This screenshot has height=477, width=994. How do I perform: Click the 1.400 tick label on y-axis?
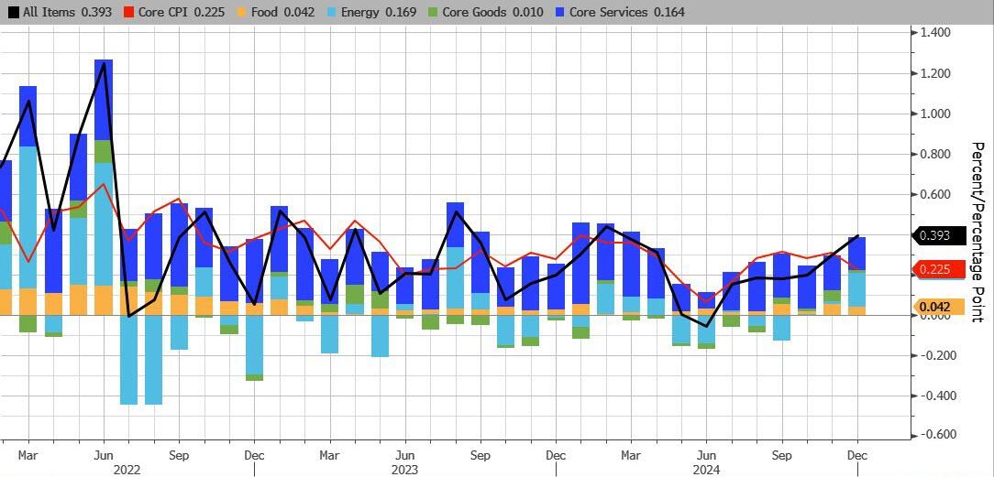click(934, 33)
